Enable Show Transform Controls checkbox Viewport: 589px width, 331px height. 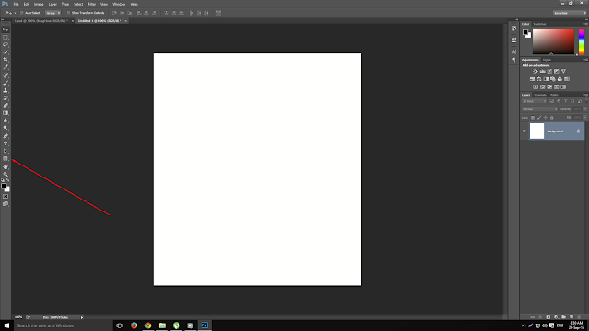(68, 13)
